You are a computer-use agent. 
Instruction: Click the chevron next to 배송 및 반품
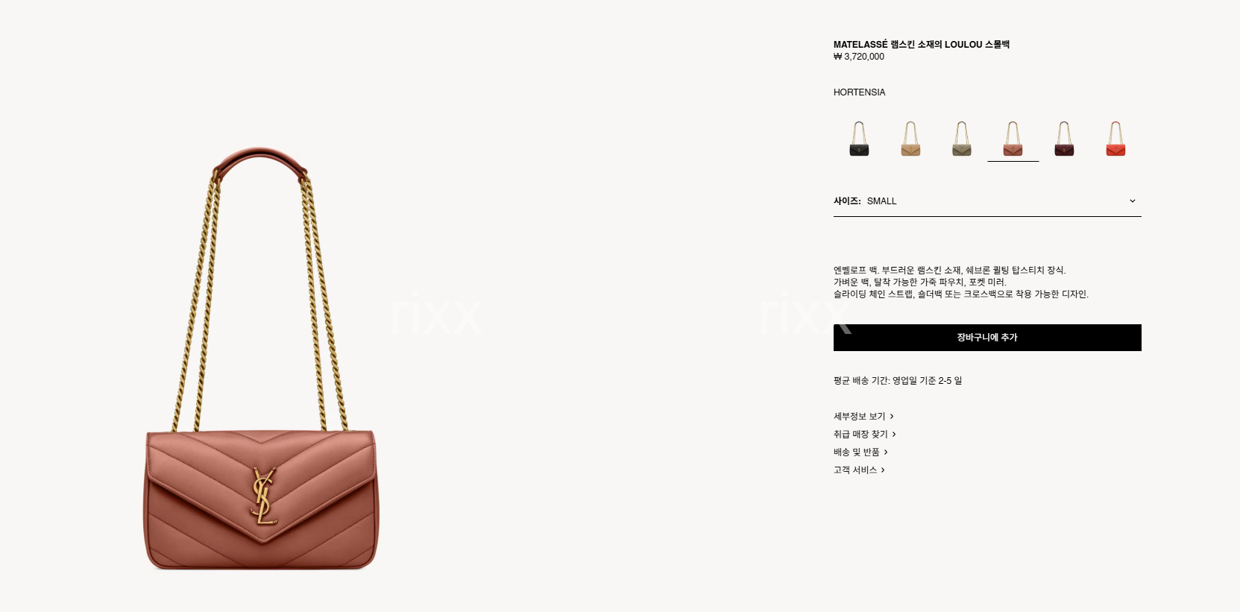885,452
